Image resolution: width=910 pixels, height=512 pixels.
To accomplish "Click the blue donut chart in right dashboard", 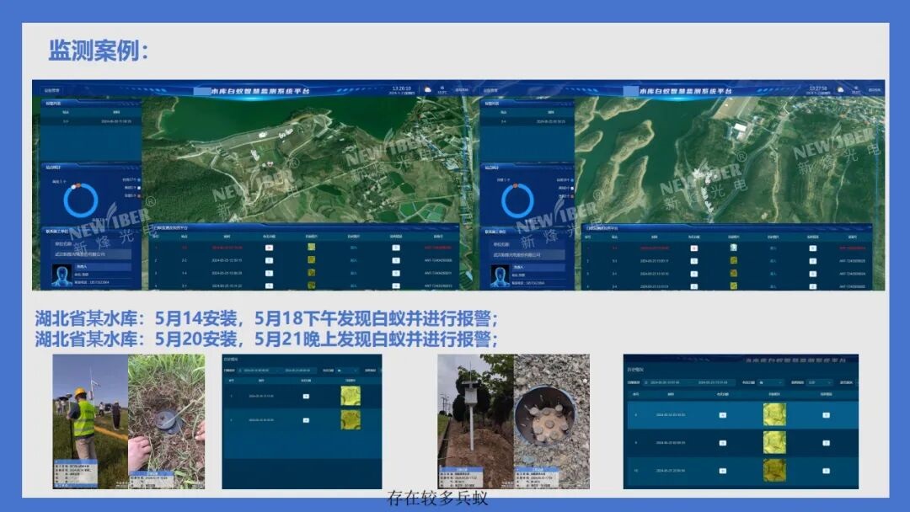I will click(517, 200).
